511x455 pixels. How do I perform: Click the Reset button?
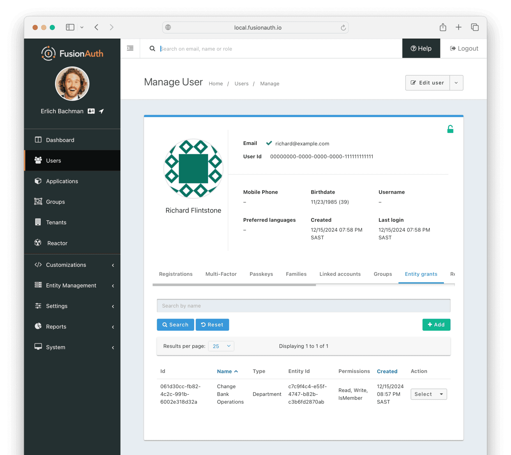coord(212,325)
